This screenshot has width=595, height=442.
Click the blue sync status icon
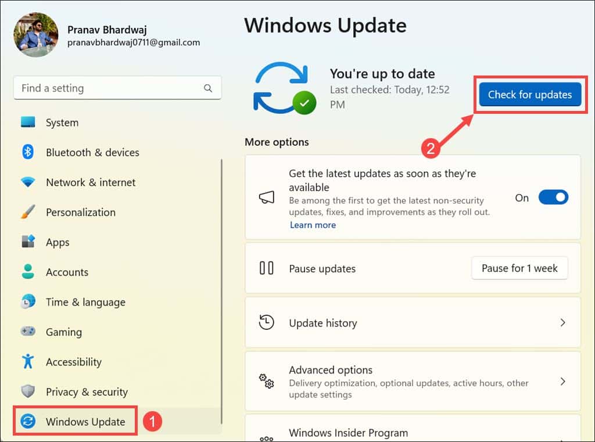click(285, 88)
